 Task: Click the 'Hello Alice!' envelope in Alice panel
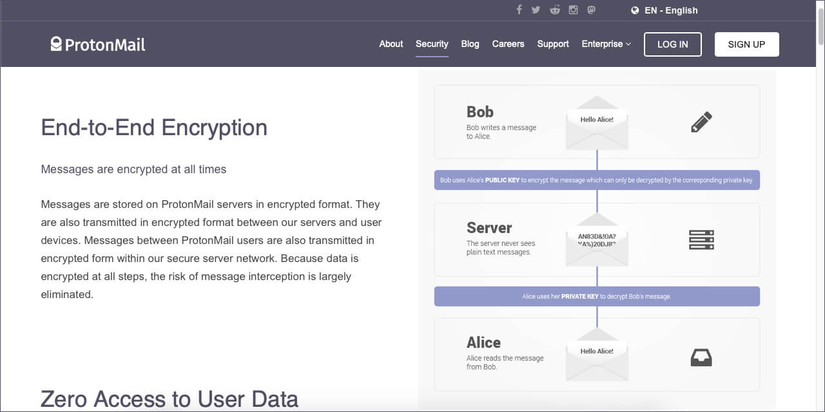pos(597,354)
